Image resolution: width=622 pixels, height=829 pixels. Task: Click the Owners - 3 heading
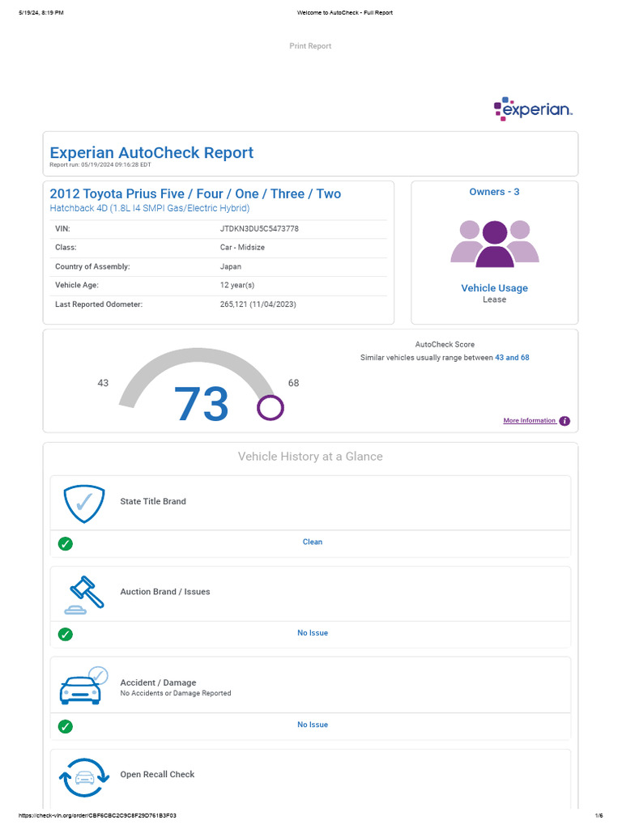pyautogui.click(x=494, y=192)
